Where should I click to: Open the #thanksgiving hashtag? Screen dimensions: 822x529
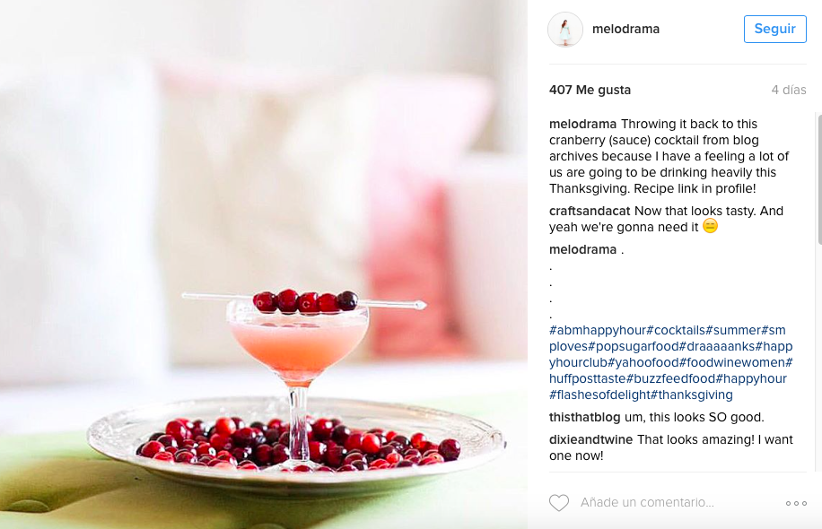pos(692,395)
